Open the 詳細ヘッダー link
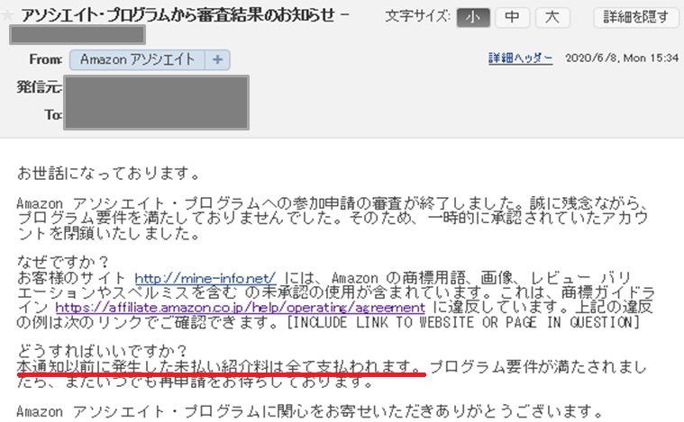Image resolution: width=684 pixels, height=422 pixels. click(520, 58)
